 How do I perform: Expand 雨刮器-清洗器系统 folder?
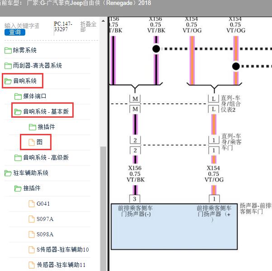click(38, 66)
